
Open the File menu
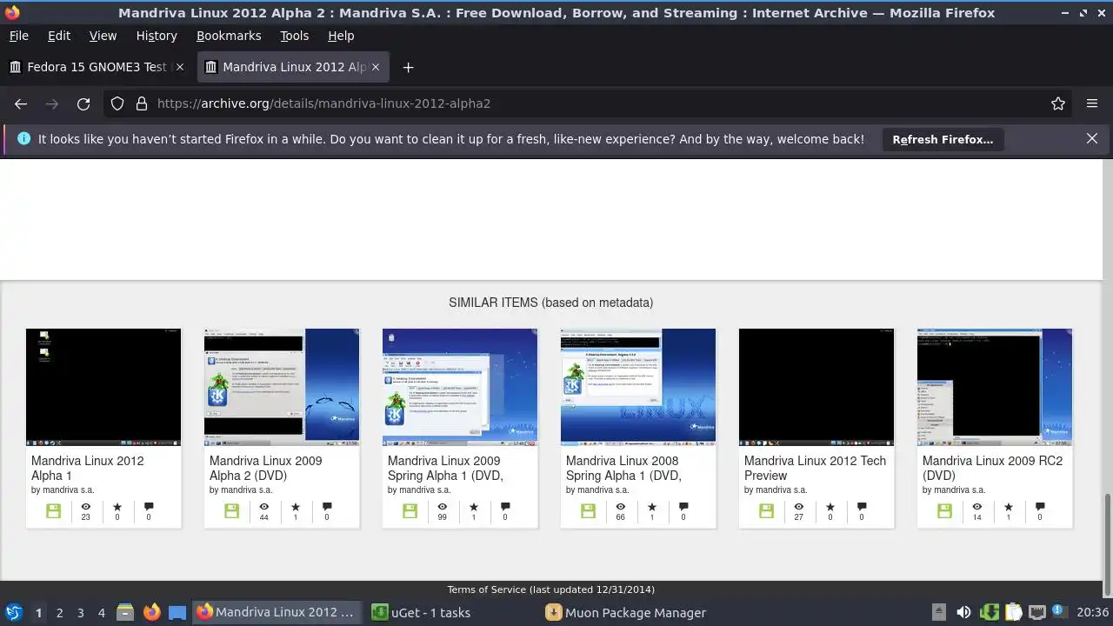pyautogui.click(x=19, y=36)
